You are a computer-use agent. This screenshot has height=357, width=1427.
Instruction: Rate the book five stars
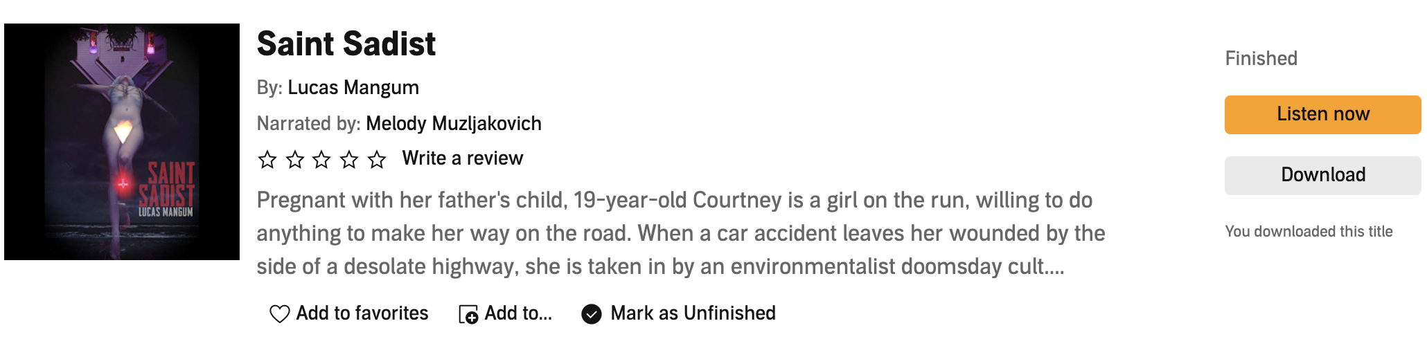click(377, 160)
